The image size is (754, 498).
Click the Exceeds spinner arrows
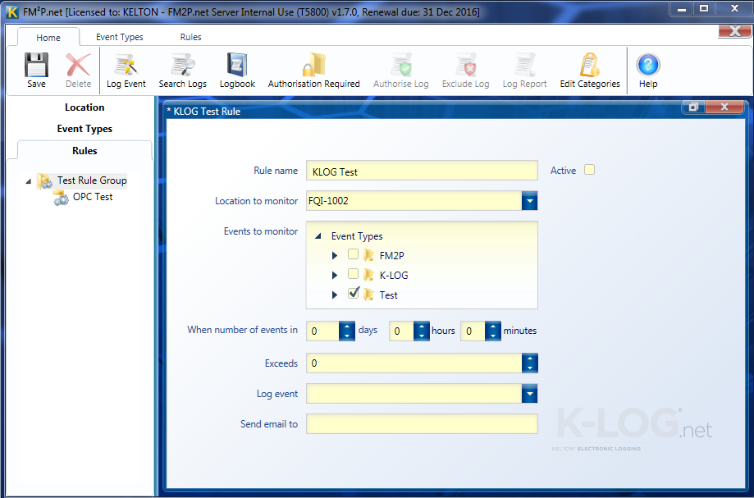click(529, 363)
